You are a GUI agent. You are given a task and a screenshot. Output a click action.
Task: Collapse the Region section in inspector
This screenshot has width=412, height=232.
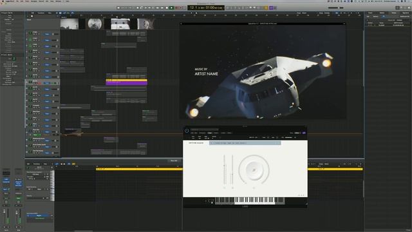coord(2,13)
